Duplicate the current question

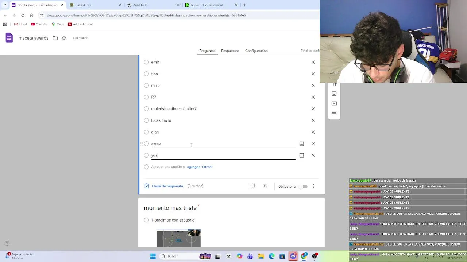[253, 186]
